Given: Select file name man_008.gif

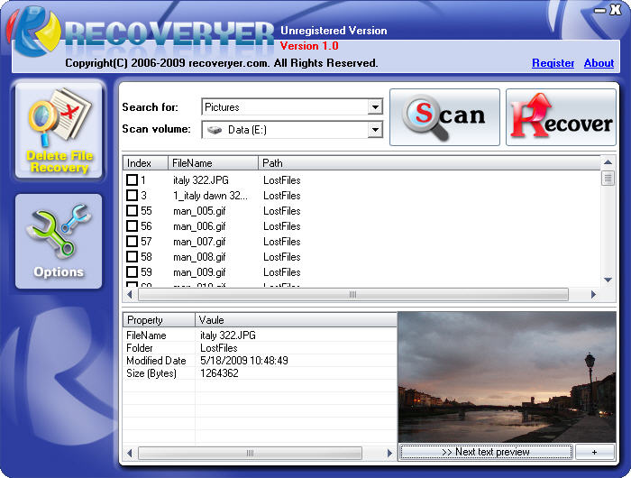Looking at the screenshot, I should click(199, 256).
